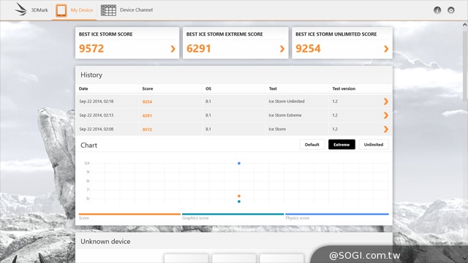
Task: Click the blue Physics score legend bar
Action: [x=337, y=214]
